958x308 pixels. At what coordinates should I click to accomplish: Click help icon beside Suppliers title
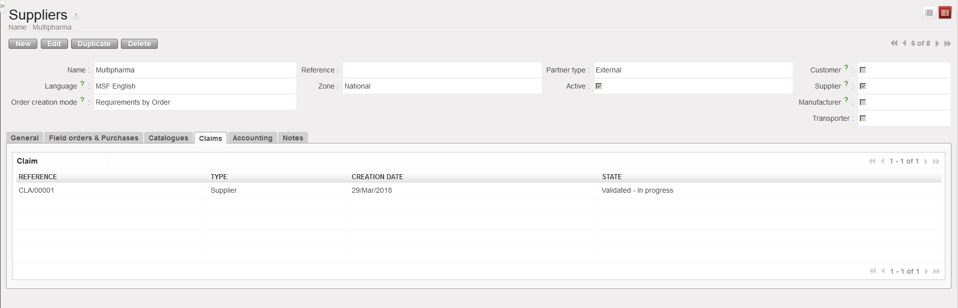76,16
